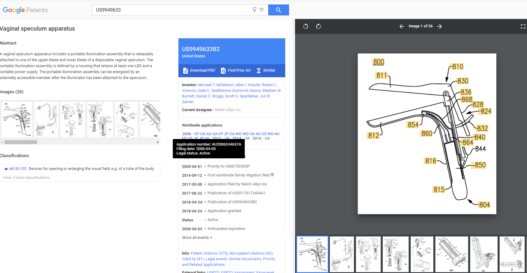Open A61B1/32 classification link
Viewport: 527px width, 273px height.
(x=18, y=169)
